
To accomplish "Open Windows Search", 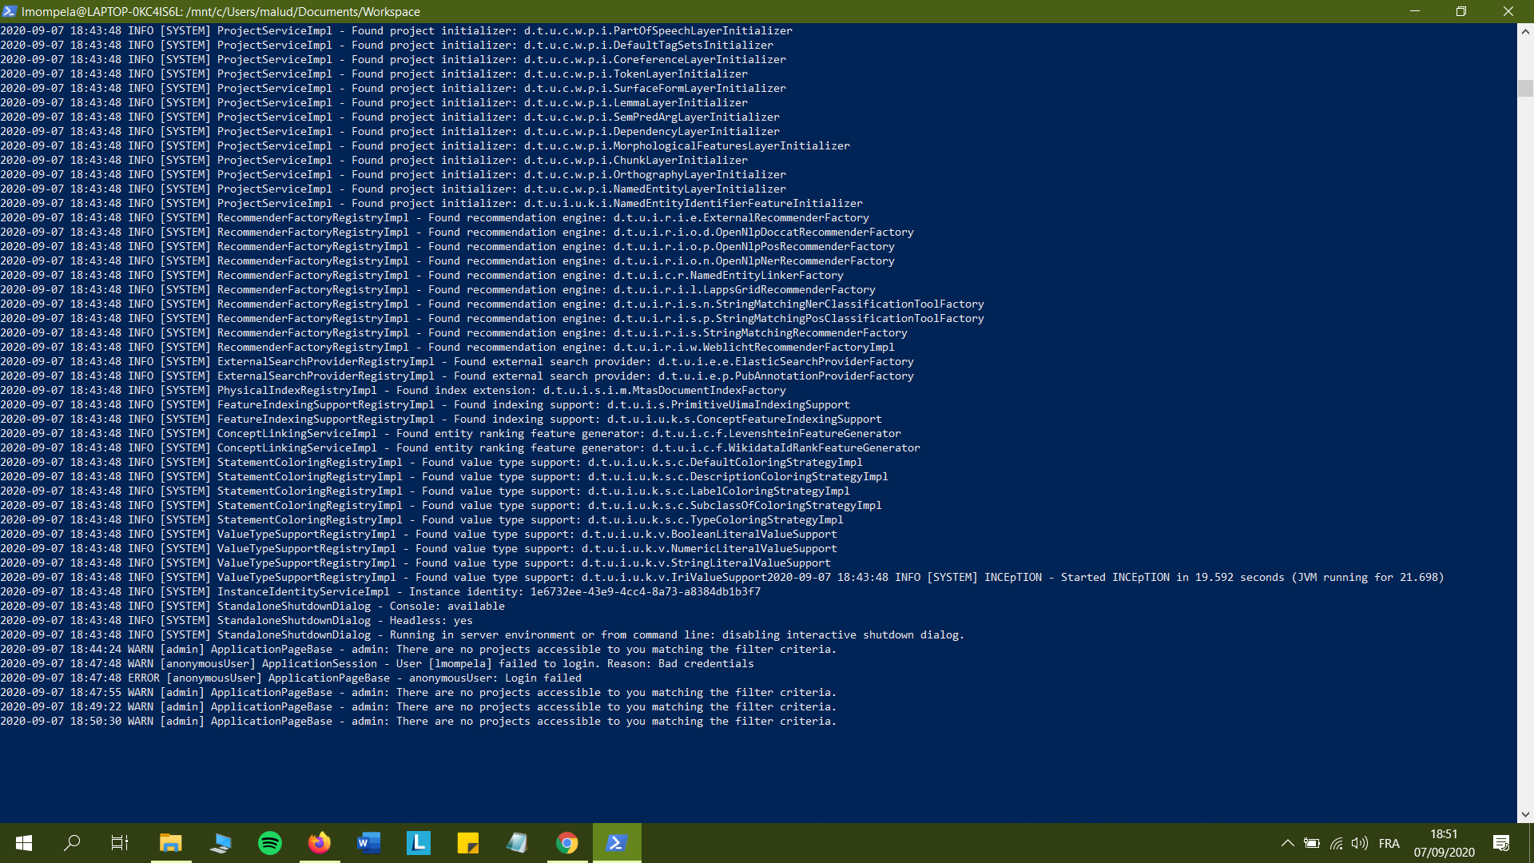I will [x=72, y=843].
